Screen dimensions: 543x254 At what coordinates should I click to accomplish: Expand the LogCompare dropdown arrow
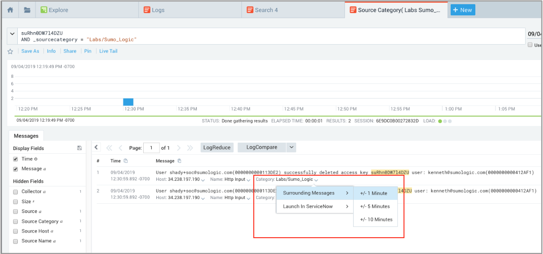point(291,147)
